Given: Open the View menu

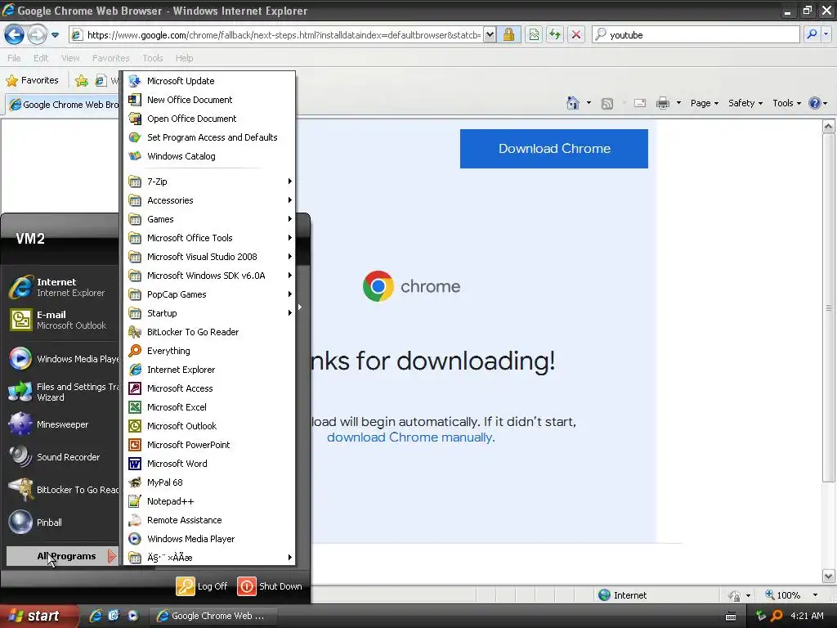Looking at the screenshot, I should [x=70, y=58].
